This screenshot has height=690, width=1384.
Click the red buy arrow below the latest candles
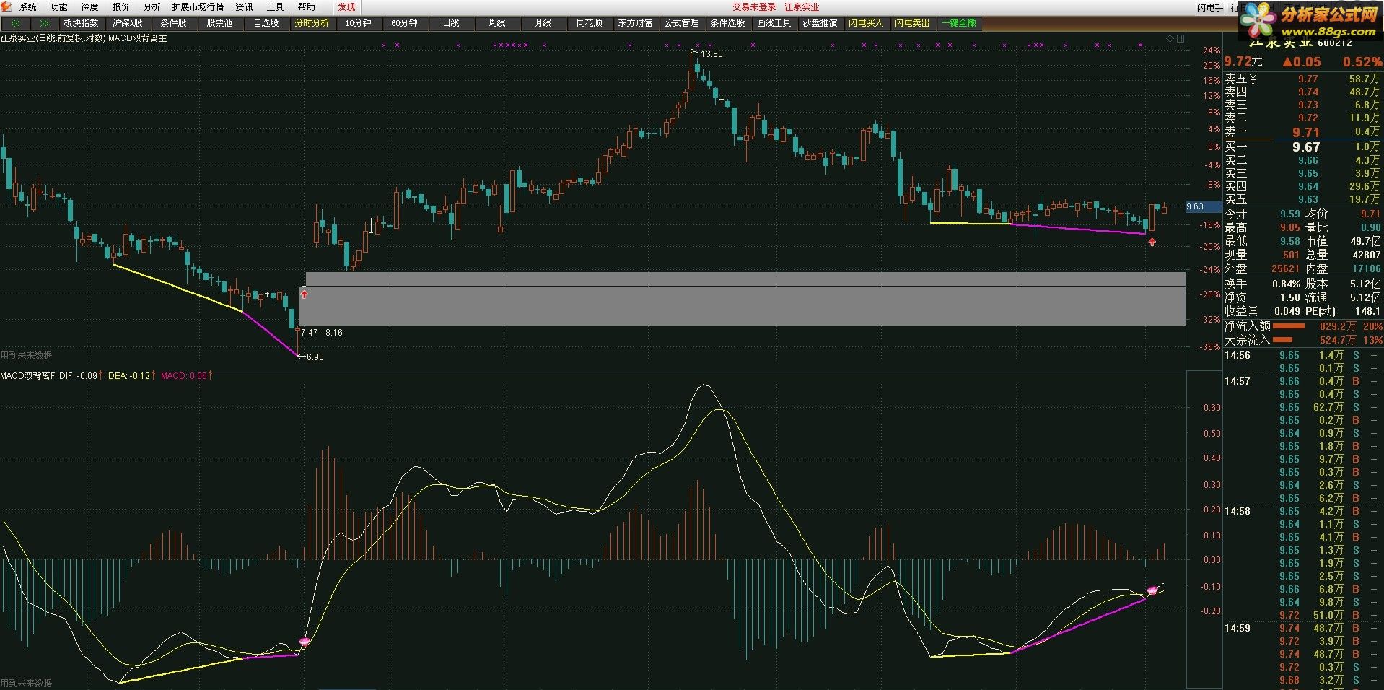coord(1152,242)
